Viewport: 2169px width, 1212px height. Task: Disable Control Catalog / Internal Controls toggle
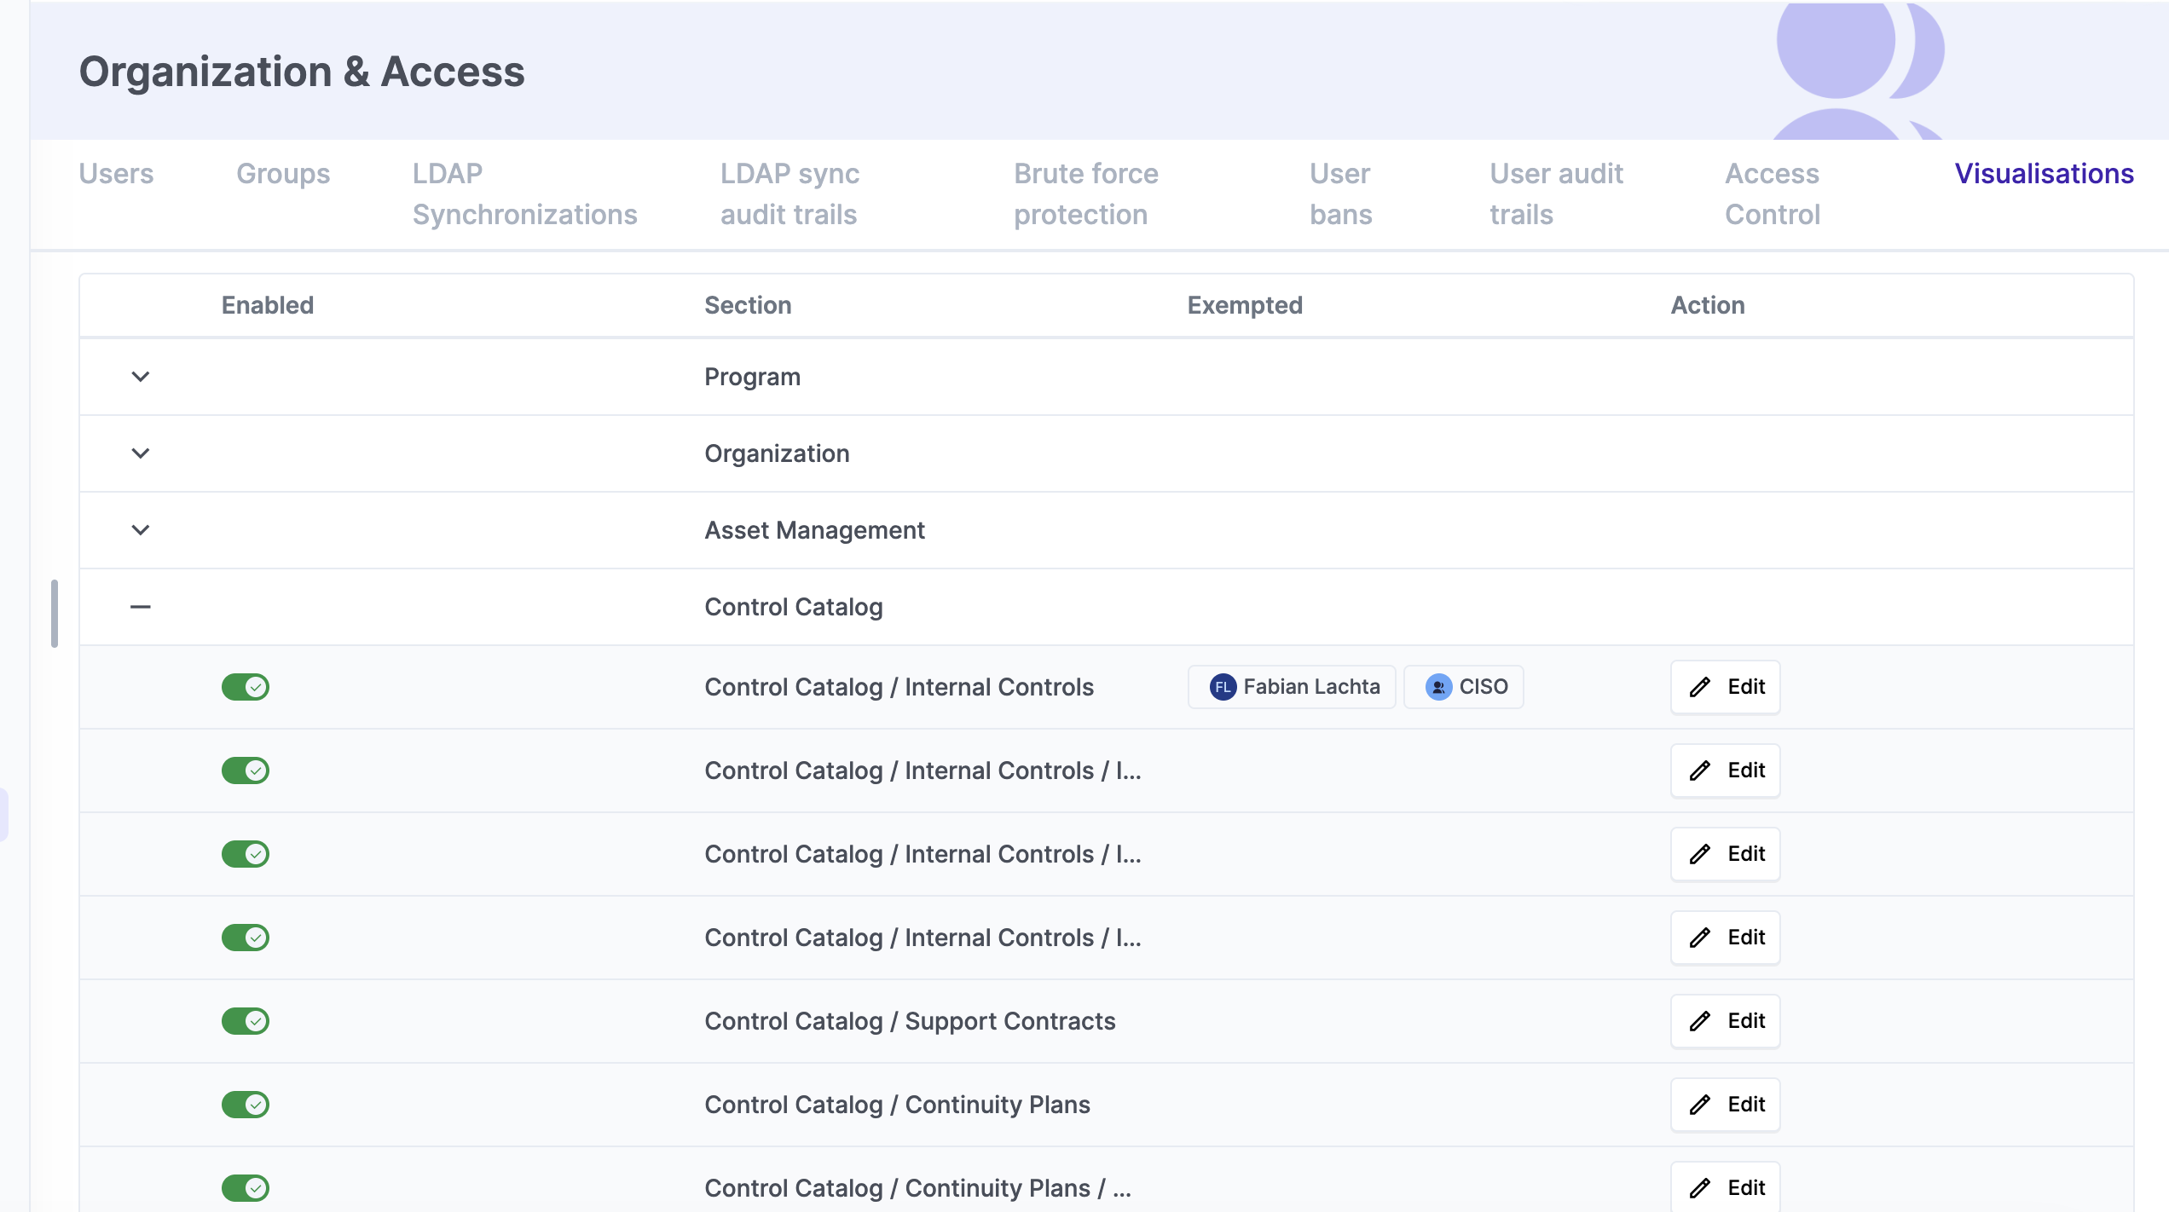click(246, 687)
